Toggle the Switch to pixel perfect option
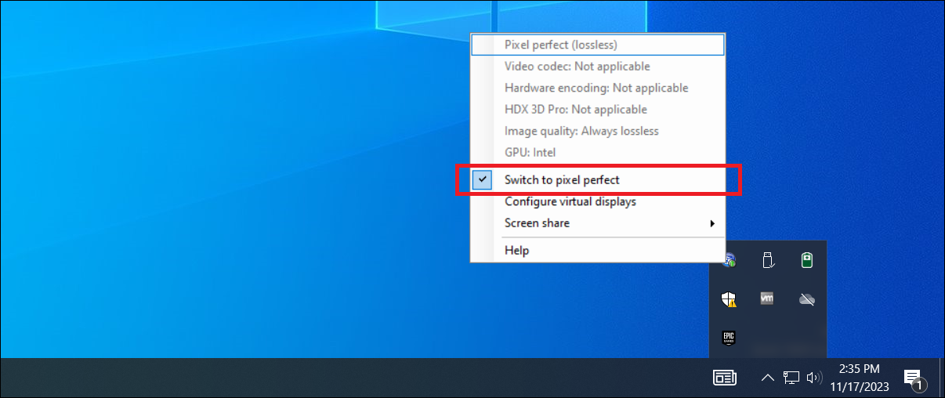 click(x=562, y=180)
